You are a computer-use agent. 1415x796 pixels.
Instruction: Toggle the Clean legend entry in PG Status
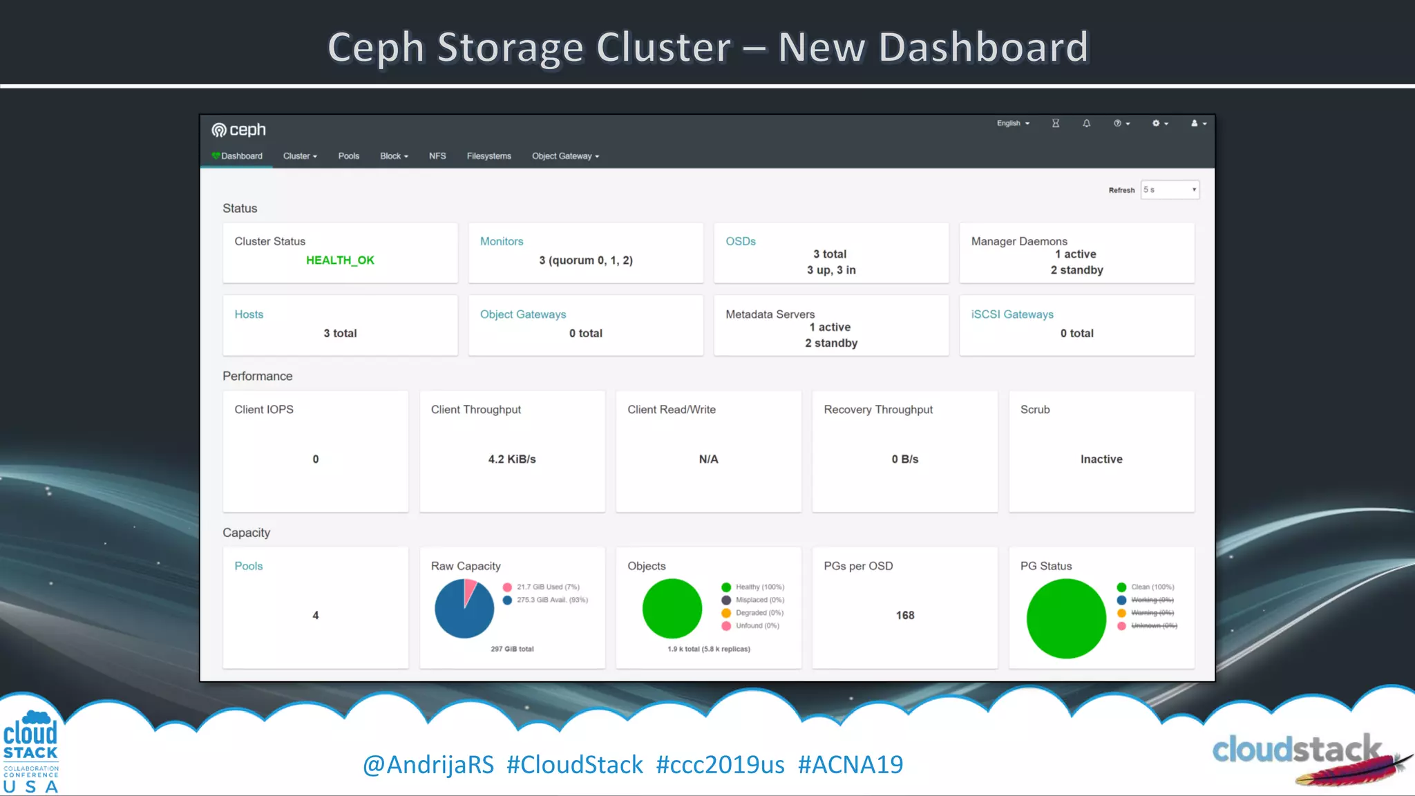coord(1146,587)
